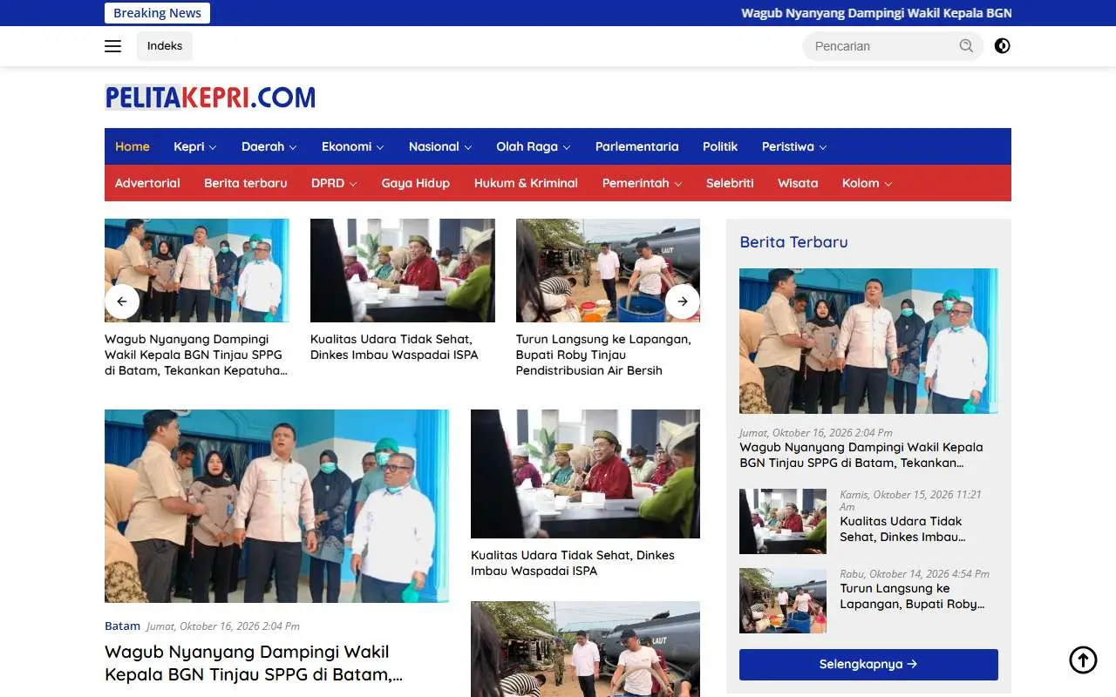Click sidebar small Kualitas Udara thumbnail
This screenshot has height=697, width=1116.
(783, 521)
